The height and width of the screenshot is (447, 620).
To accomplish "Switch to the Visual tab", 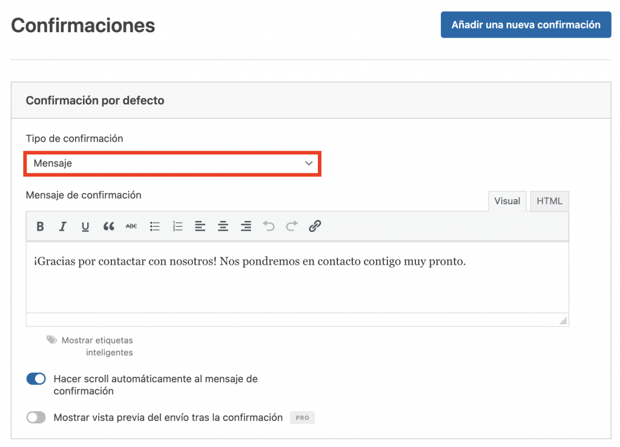I will [x=507, y=200].
